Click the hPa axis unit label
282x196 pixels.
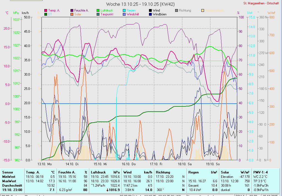tap(16, 13)
